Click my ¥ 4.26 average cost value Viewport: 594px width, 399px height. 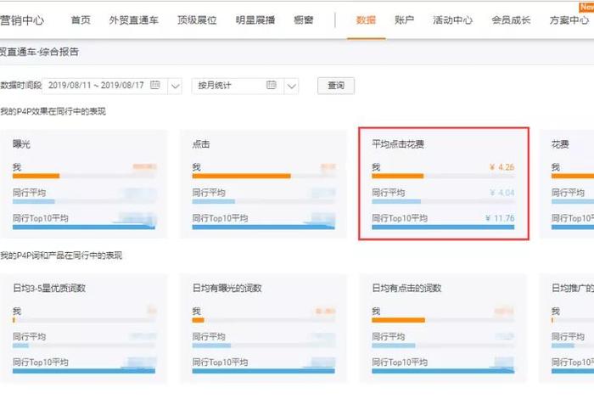coord(502,167)
